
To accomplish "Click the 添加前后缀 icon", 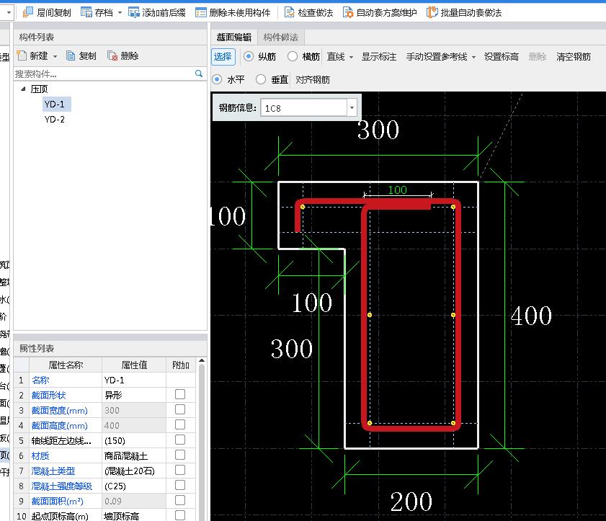I will 134,12.
